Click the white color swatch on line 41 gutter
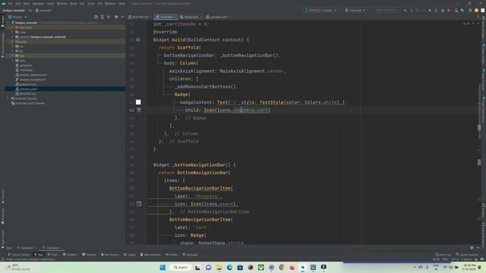Viewport: 486px width, 273px height. (x=138, y=102)
